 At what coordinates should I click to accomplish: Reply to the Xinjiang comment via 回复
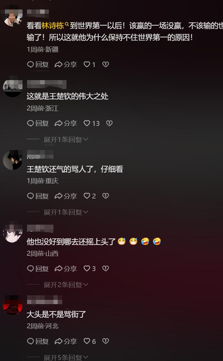[x=38, y=64]
